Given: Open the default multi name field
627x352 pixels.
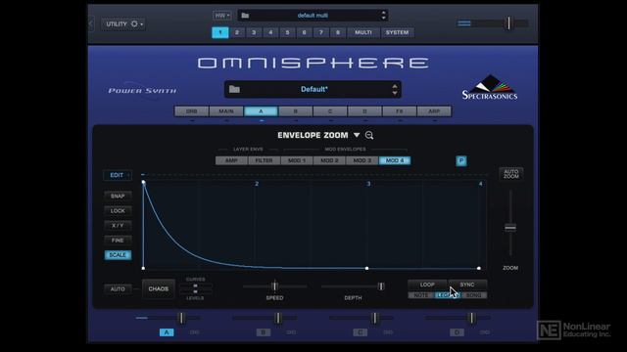Looking at the screenshot, I should 313,16.
